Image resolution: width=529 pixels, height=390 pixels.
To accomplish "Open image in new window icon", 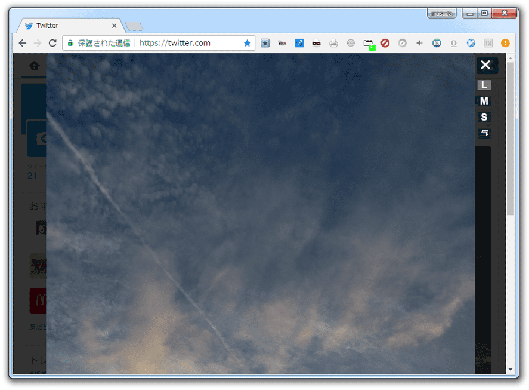I will pos(484,133).
